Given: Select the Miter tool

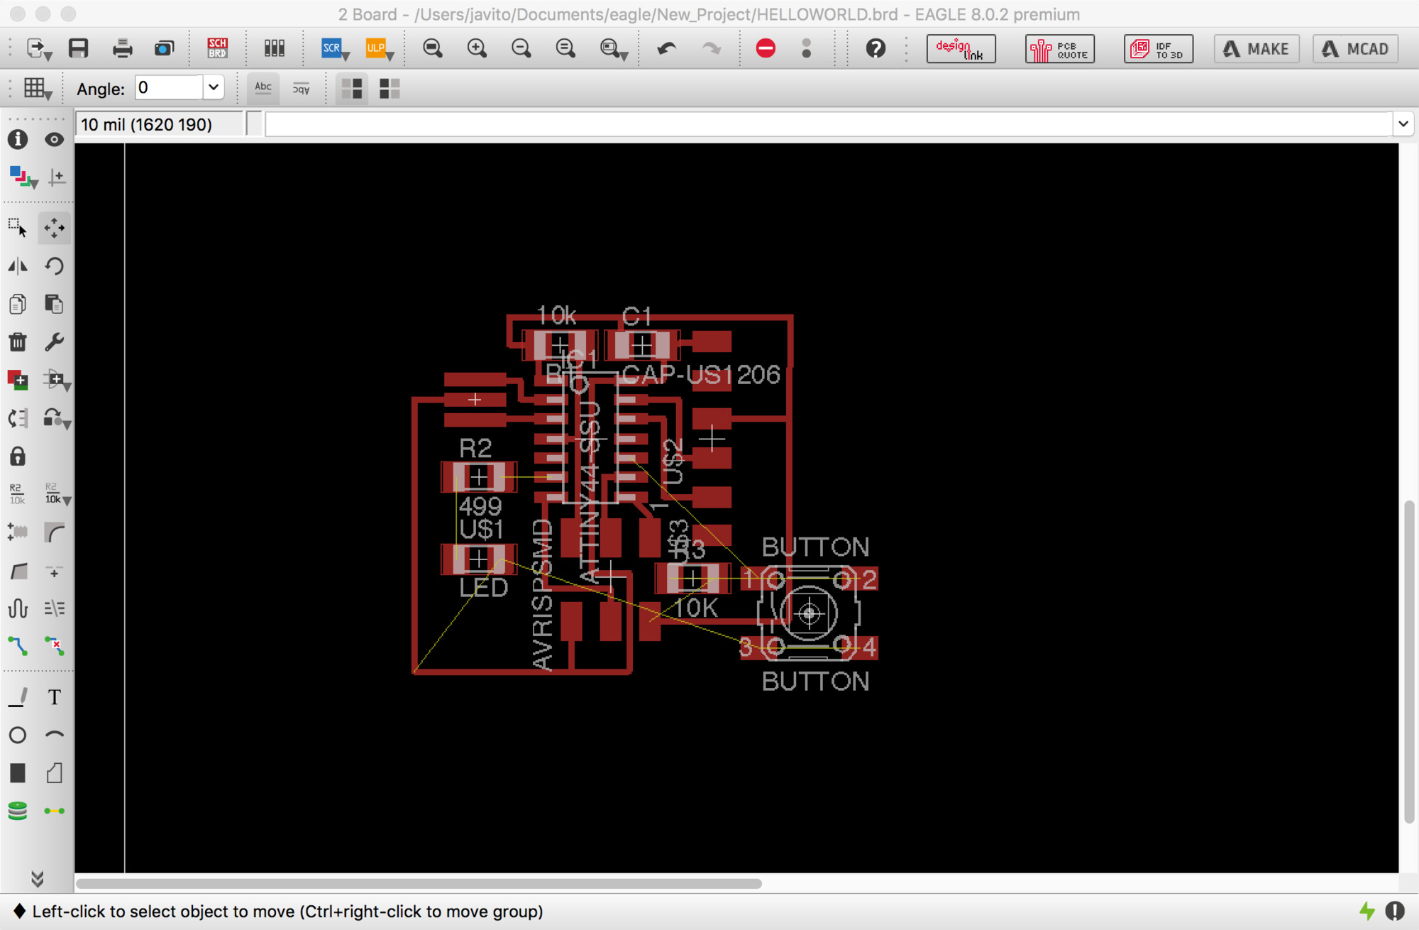Looking at the screenshot, I should tap(55, 532).
